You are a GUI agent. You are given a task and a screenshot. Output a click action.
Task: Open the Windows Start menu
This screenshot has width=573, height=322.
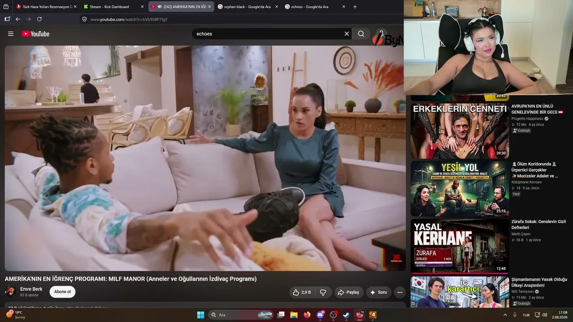[x=201, y=315]
